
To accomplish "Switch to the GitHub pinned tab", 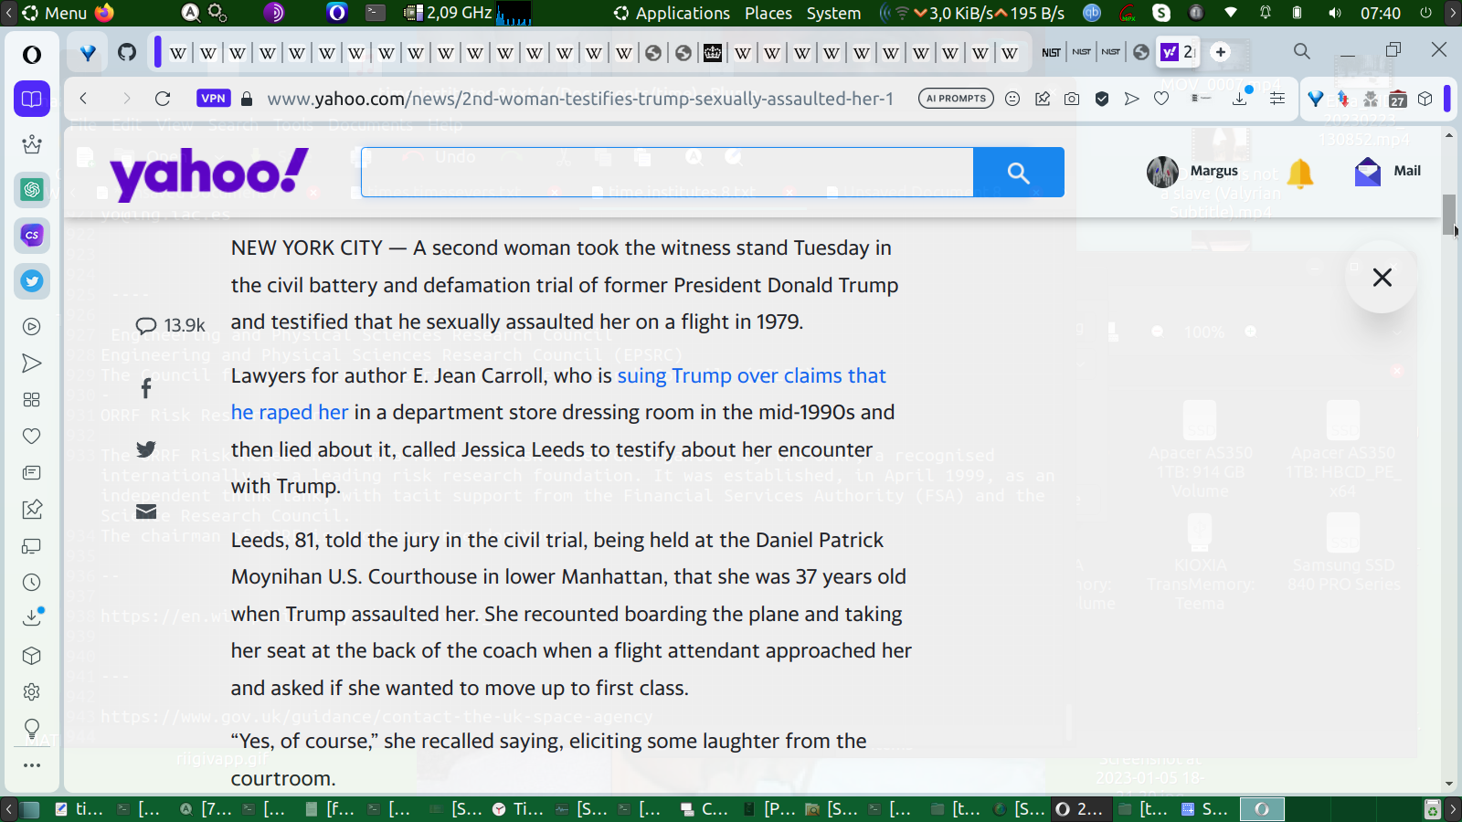I will click(127, 52).
